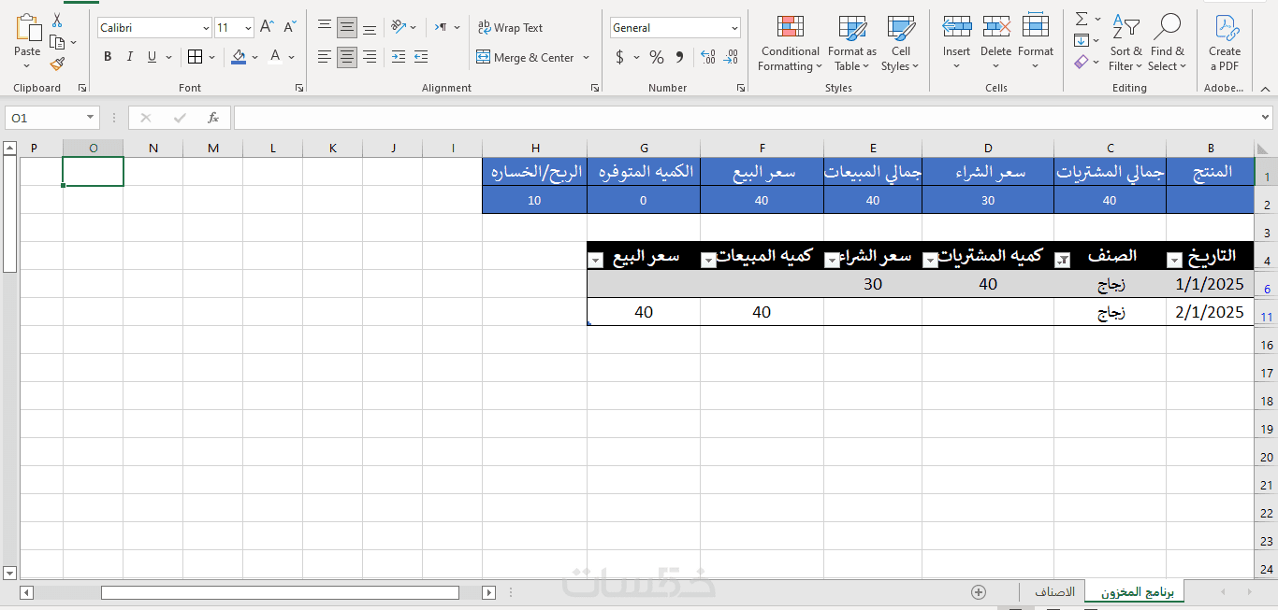Screen dimensions: 1278x610
Task: Select column H header
Action: [x=535, y=148]
